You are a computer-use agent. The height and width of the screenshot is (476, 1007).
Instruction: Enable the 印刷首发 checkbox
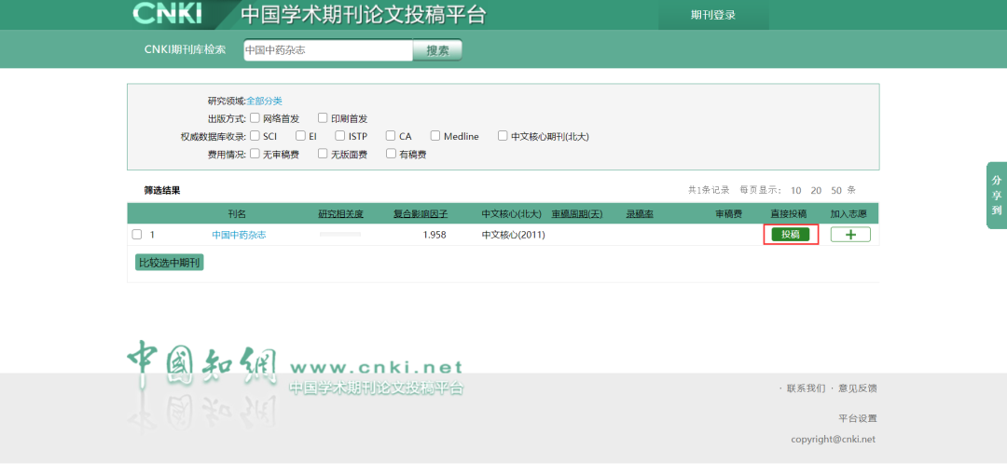(x=323, y=118)
